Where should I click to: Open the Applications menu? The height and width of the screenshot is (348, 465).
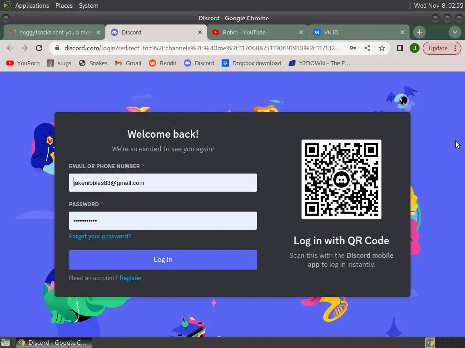pyautogui.click(x=32, y=5)
